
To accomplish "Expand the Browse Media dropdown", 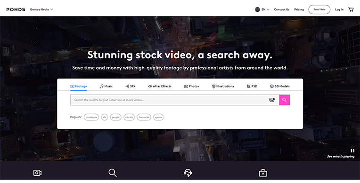I will [x=41, y=9].
